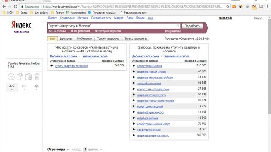This screenshot has width=271, height=152.
Task: Click Wordstat Helper copy list icon
Action: pos(20,77)
